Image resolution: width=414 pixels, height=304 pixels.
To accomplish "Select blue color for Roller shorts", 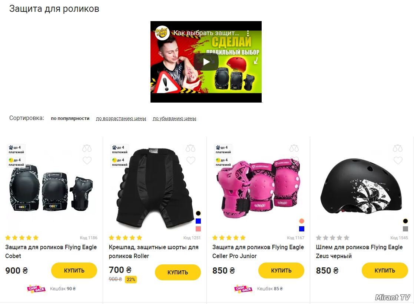I will [x=198, y=221].
